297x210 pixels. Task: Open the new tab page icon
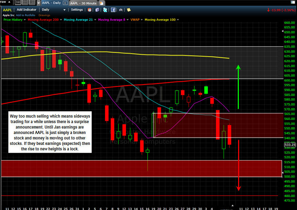(101, 3)
